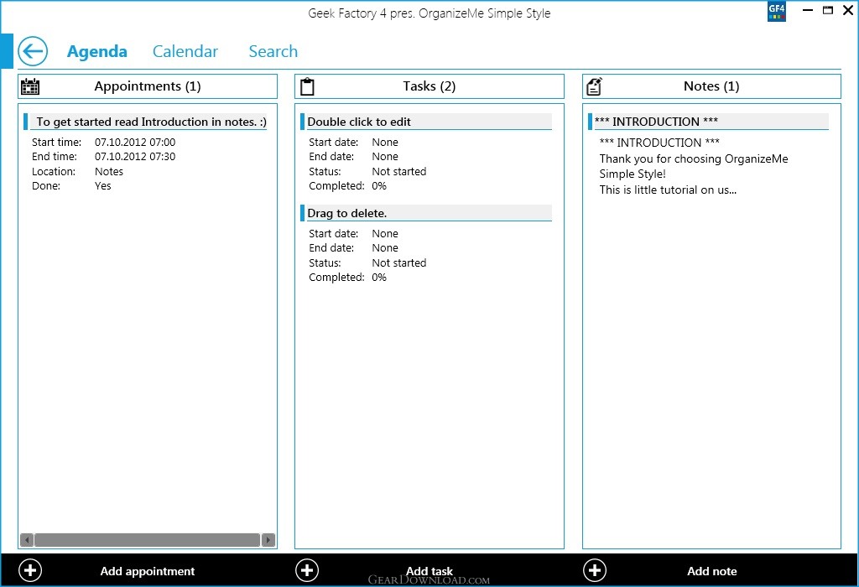This screenshot has height=587, width=859.
Task: Select the Tasks (2) header
Action: tap(429, 86)
